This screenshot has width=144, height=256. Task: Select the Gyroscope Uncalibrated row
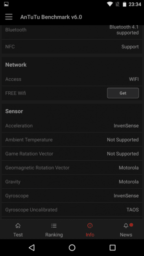coord(72,210)
